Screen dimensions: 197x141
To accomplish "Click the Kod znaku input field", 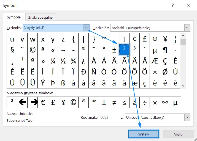I will coord(108,118).
